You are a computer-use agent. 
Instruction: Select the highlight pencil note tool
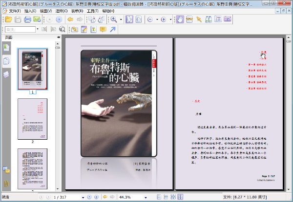84,29
